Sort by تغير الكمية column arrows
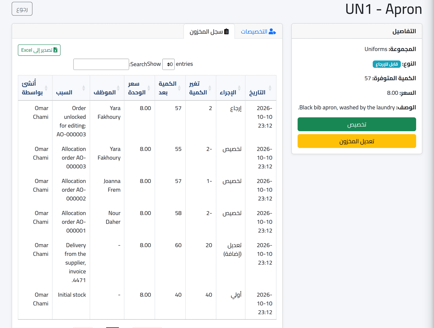The width and height of the screenshot is (434, 328). pos(210,88)
